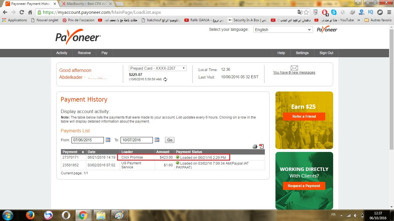394x221 pixels.
Task: Open the To date calendar picker
Action: (157, 140)
